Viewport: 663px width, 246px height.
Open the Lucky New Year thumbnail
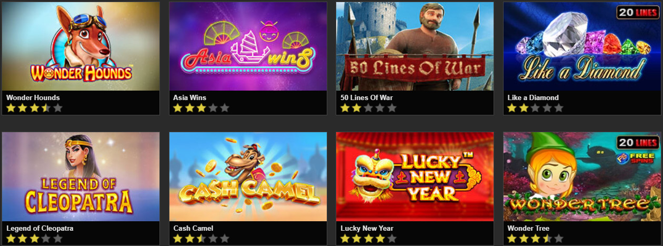[415, 176]
